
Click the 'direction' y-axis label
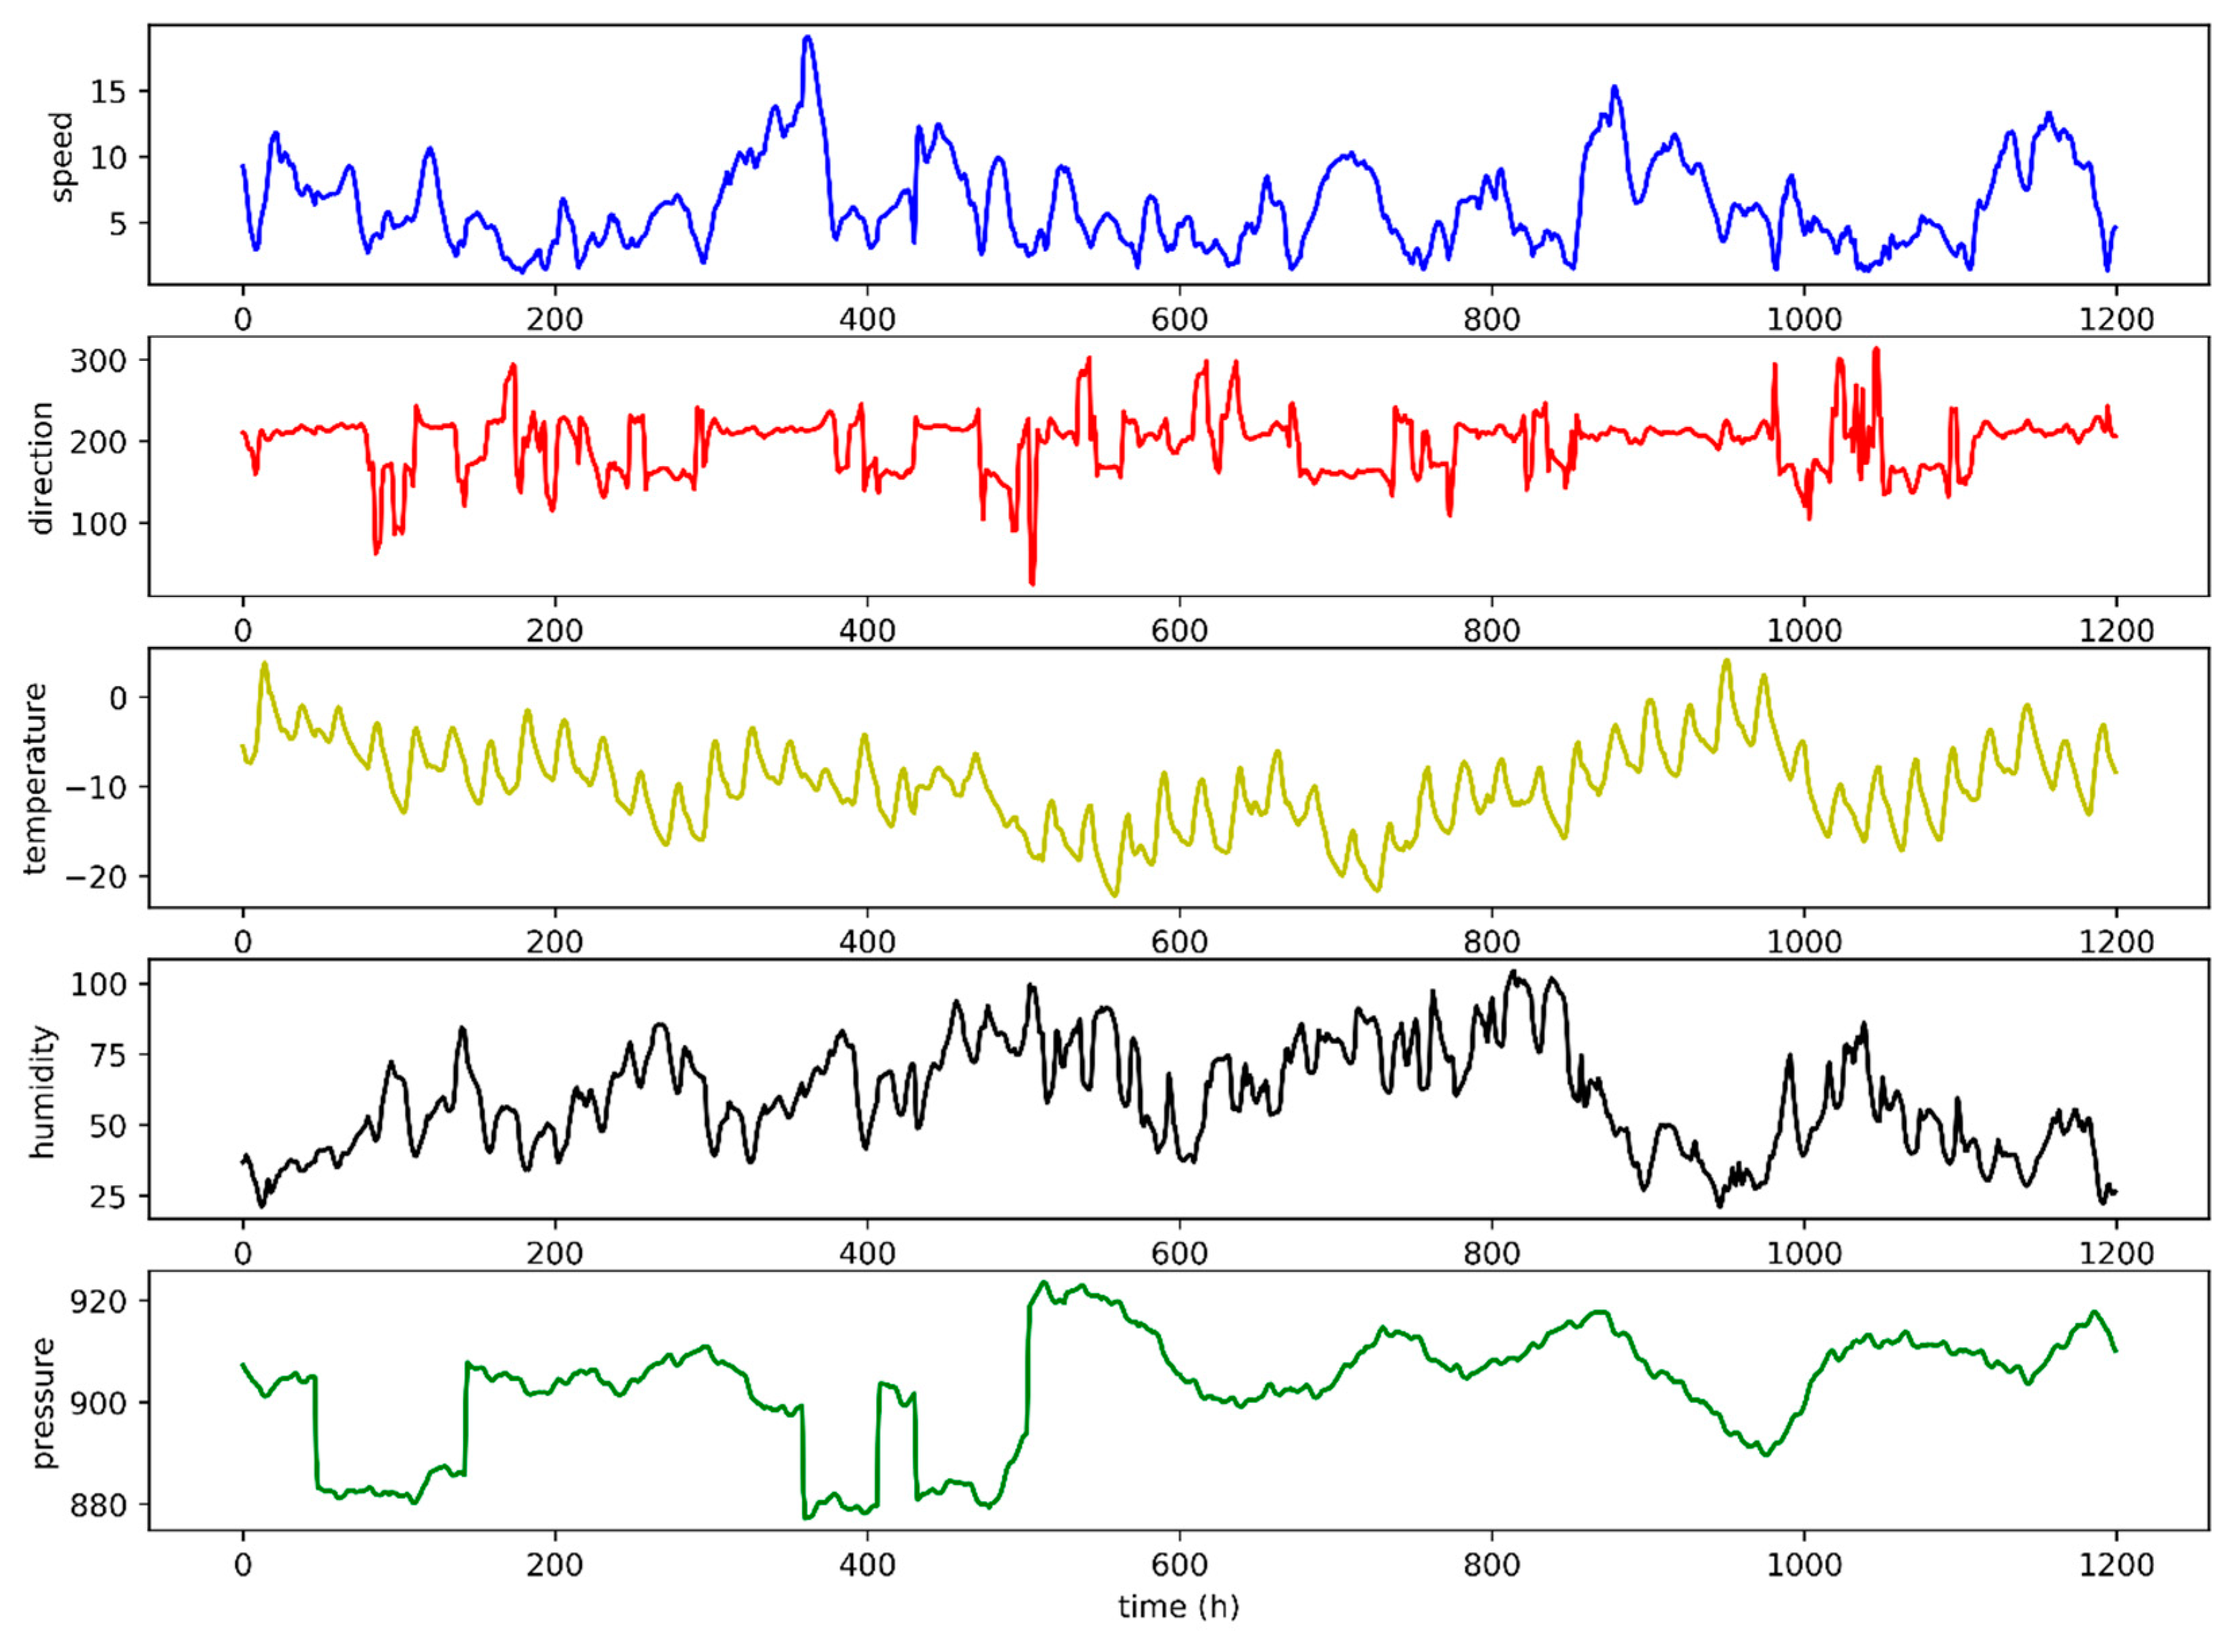pos(41,468)
